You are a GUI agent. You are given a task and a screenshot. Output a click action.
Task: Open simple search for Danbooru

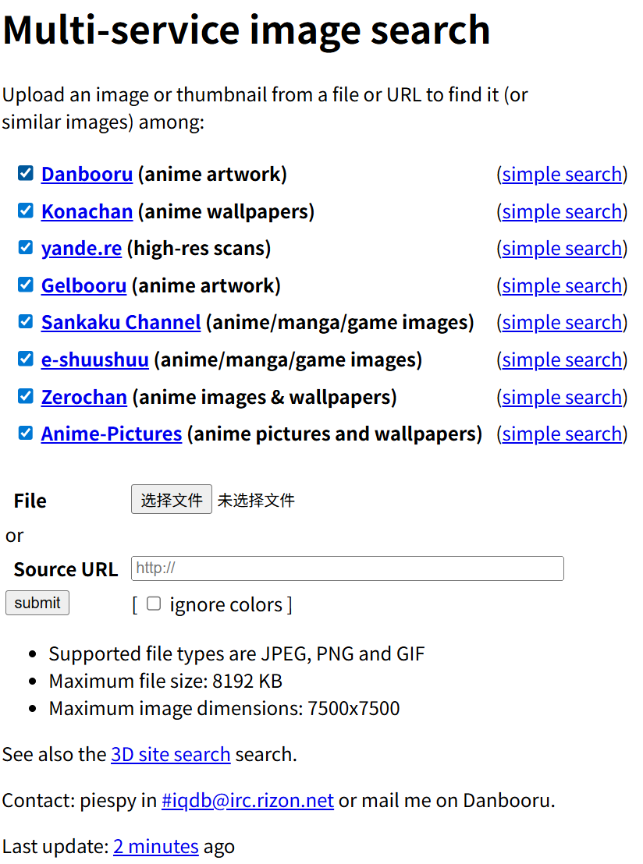[x=562, y=174]
